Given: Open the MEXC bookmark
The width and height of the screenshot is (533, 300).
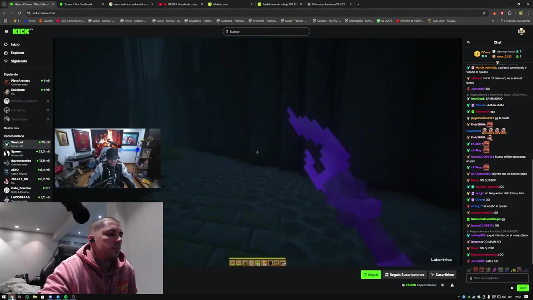Looking at the screenshot, I should click(30, 21).
